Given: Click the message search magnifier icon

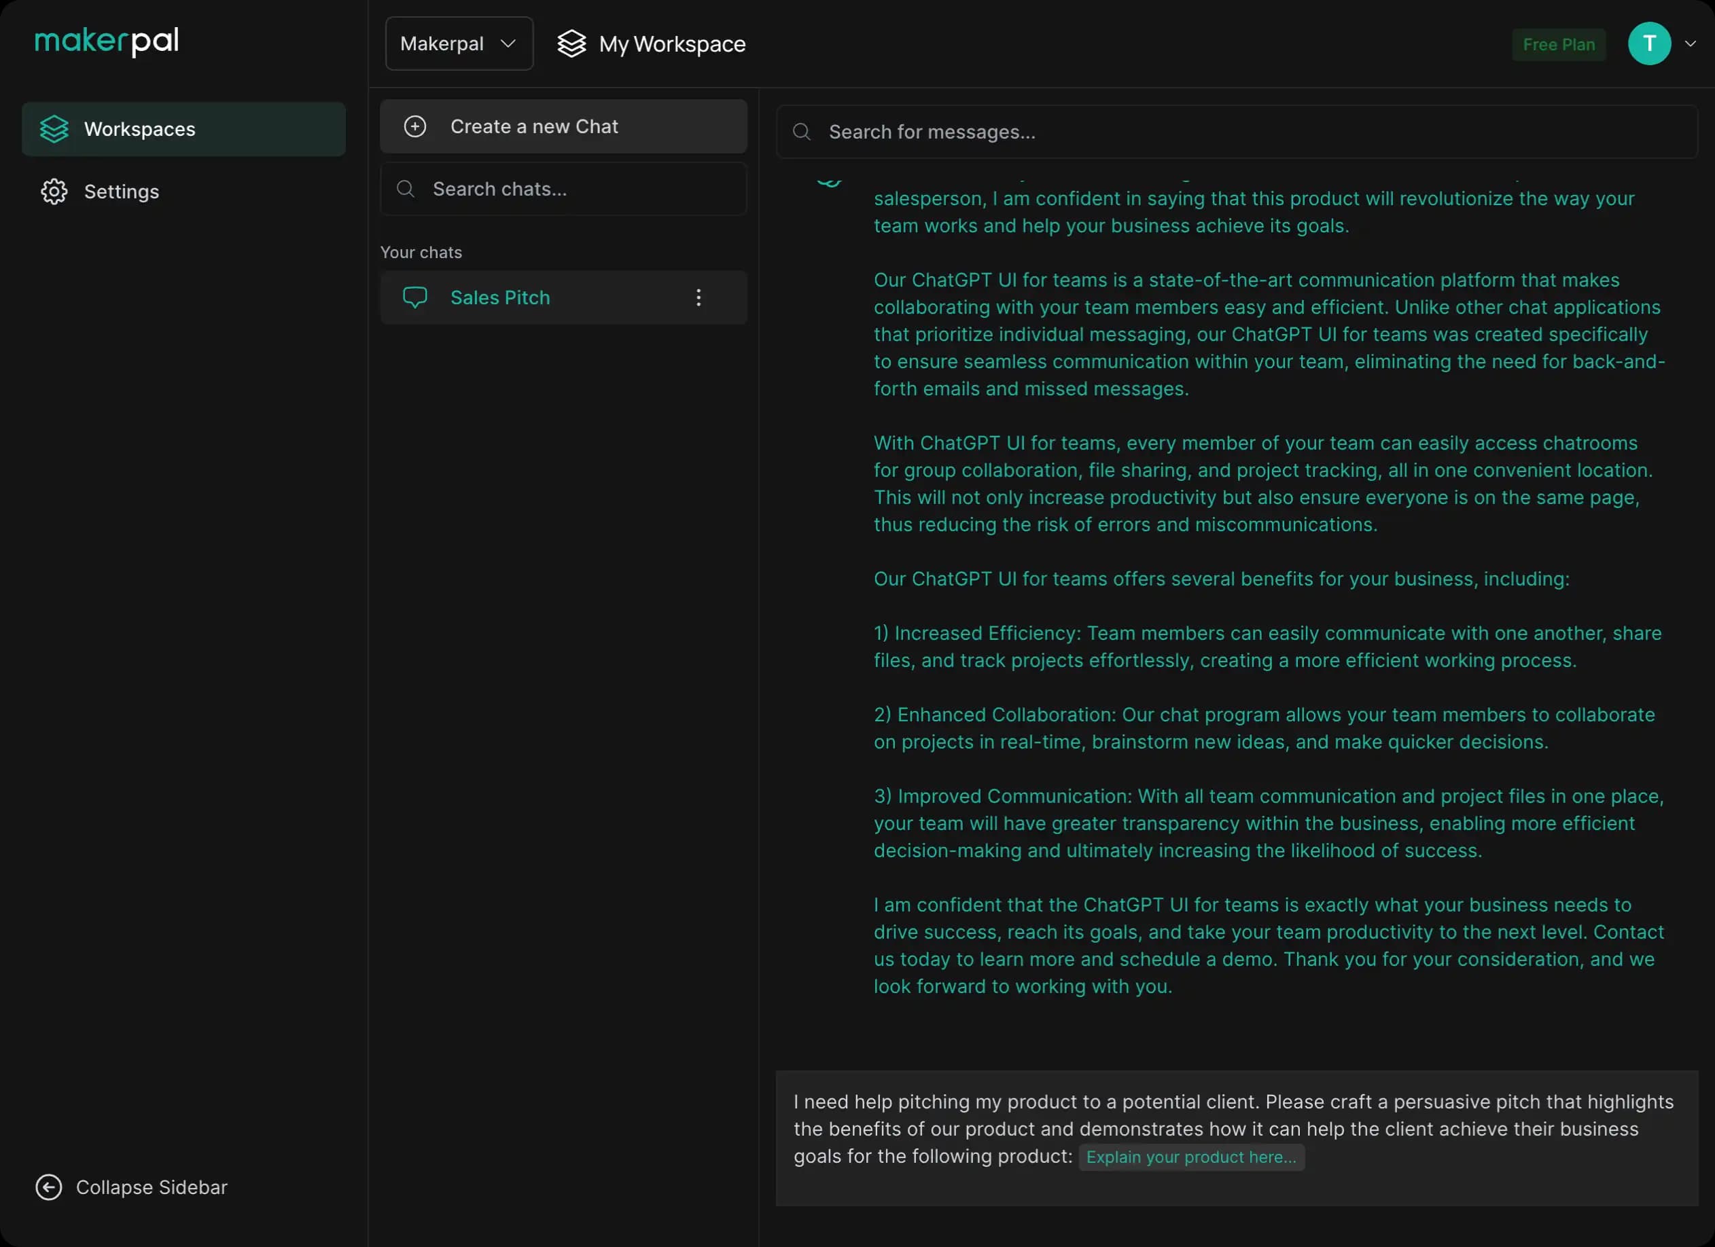Looking at the screenshot, I should tap(802, 132).
